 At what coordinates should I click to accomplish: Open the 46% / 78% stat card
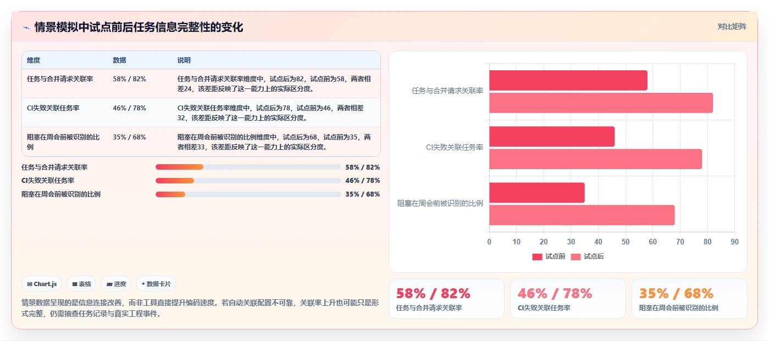pyautogui.click(x=568, y=299)
